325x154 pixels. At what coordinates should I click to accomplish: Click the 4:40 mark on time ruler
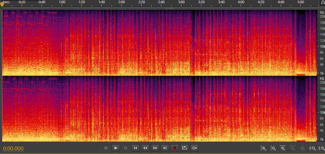[x=281, y=2]
